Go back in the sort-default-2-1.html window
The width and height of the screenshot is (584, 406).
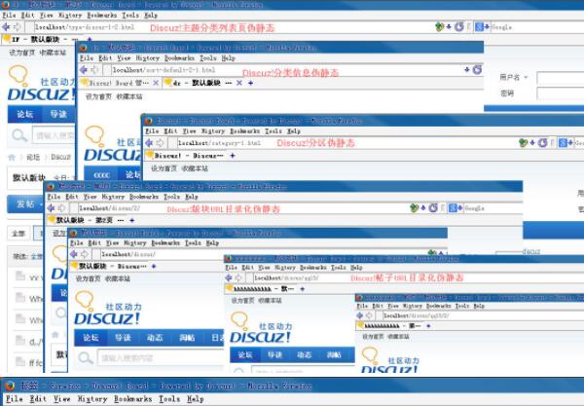coord(84,70)
